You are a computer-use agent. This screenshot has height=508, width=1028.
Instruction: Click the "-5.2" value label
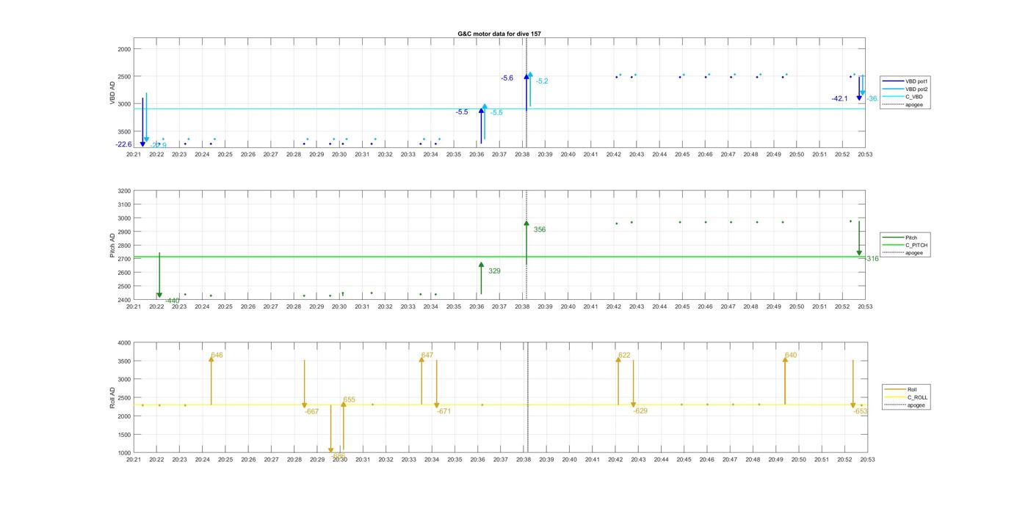[x=542, y=81]
